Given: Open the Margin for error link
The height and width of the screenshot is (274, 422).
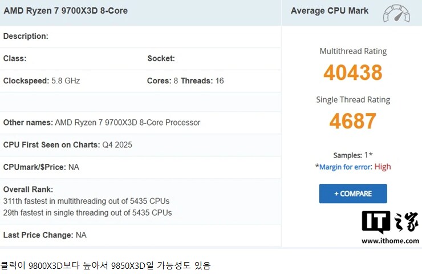Looking at the screenshot, I should [346, 167].
